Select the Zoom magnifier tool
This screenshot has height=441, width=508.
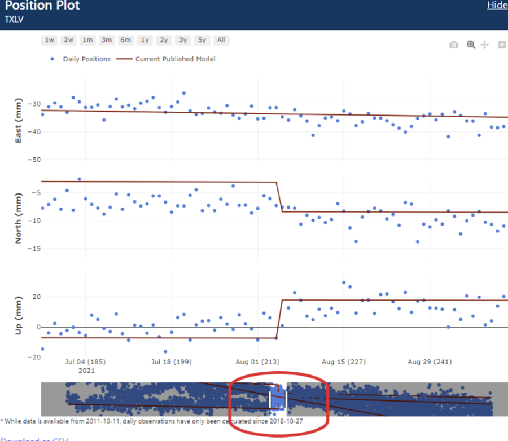click(471, 45)
